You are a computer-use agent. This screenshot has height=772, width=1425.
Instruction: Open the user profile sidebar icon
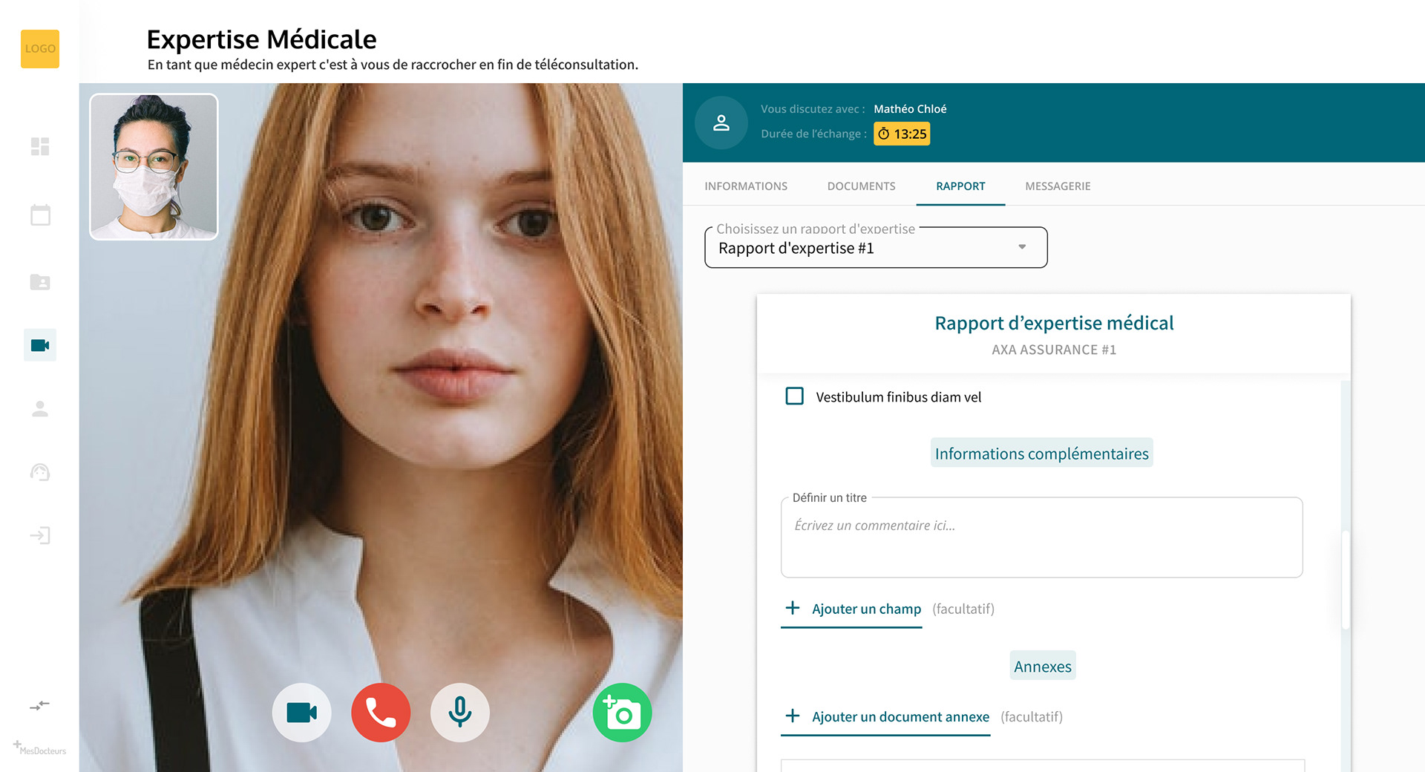(x=40, y=409)
